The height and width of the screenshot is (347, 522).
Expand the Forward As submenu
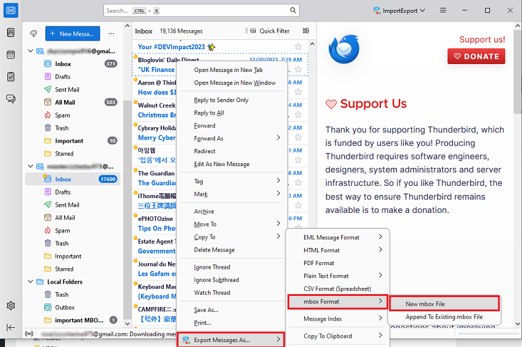tap(231, 138)
